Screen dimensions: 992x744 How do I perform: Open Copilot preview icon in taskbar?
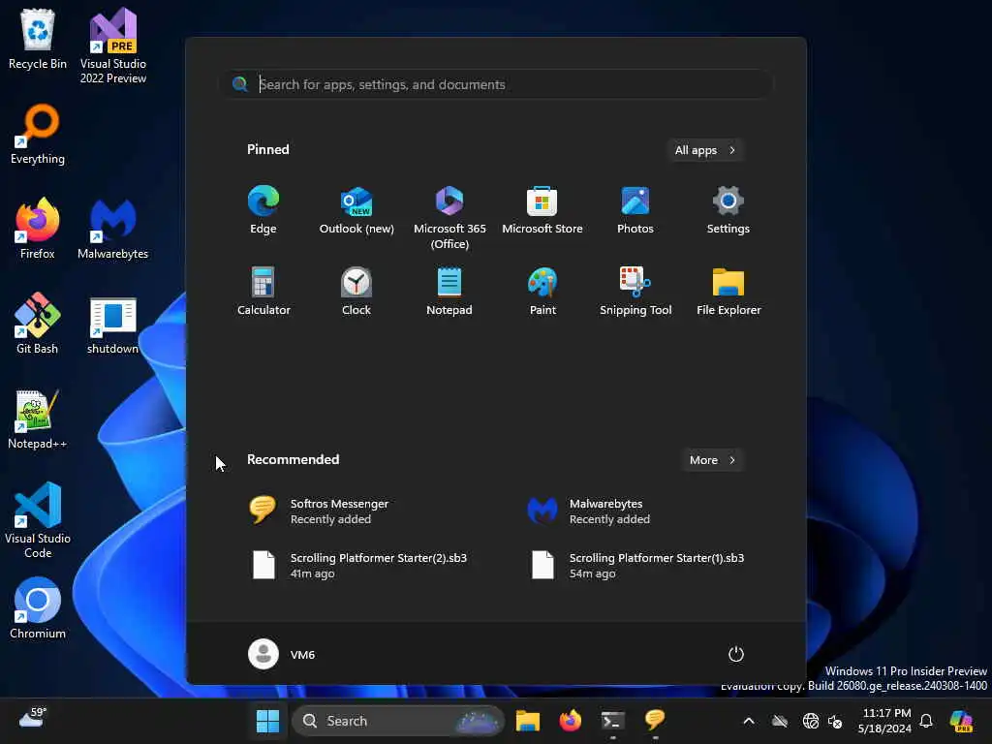961,721
